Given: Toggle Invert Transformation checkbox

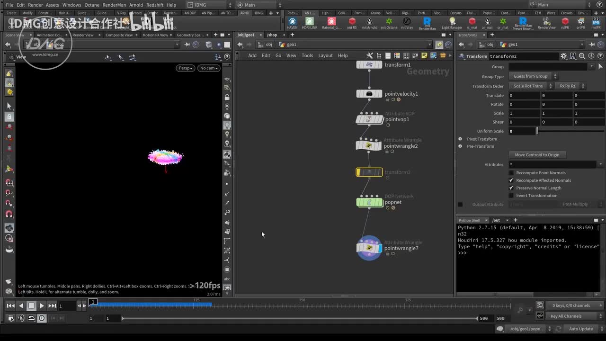Looking at the screenshot, I should click(x=511, y=196).
